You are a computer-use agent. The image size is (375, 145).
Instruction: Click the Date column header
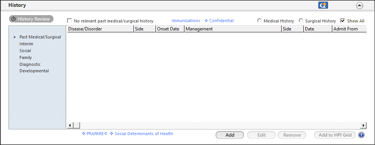click(318, 29)
